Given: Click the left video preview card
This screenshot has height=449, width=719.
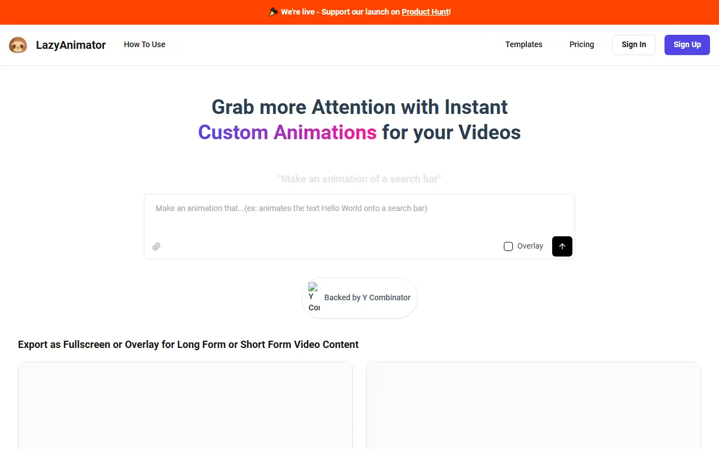Looking at the screenshot, I should tap(185, 405).
